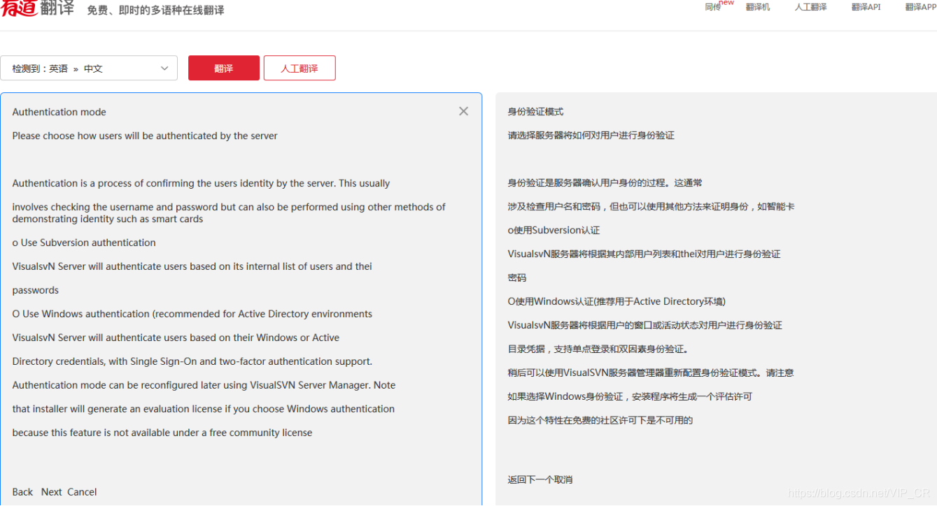Click the line 'o Use Subversion authentication'
This screenshot has width=937, height=506.
click(x=84, y=243)
